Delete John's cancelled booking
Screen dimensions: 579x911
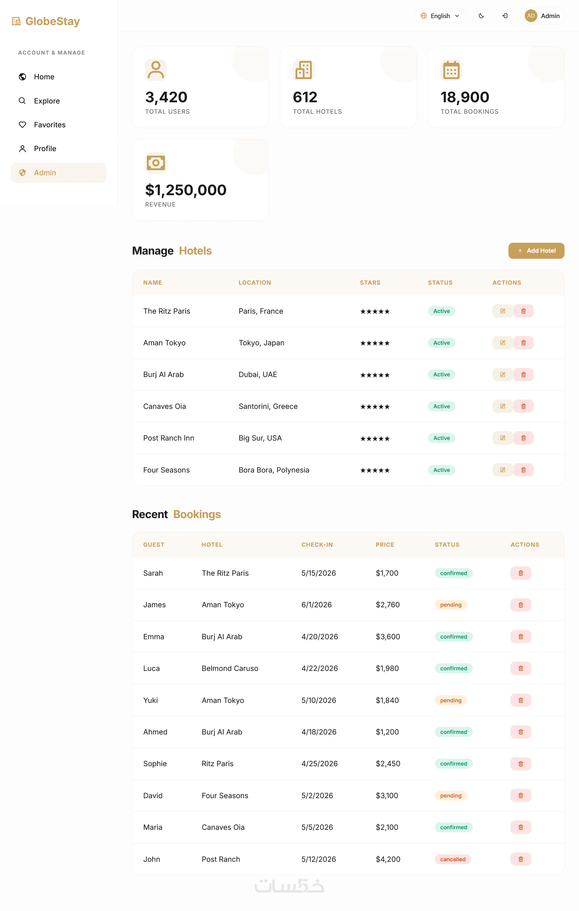point(520,859)
